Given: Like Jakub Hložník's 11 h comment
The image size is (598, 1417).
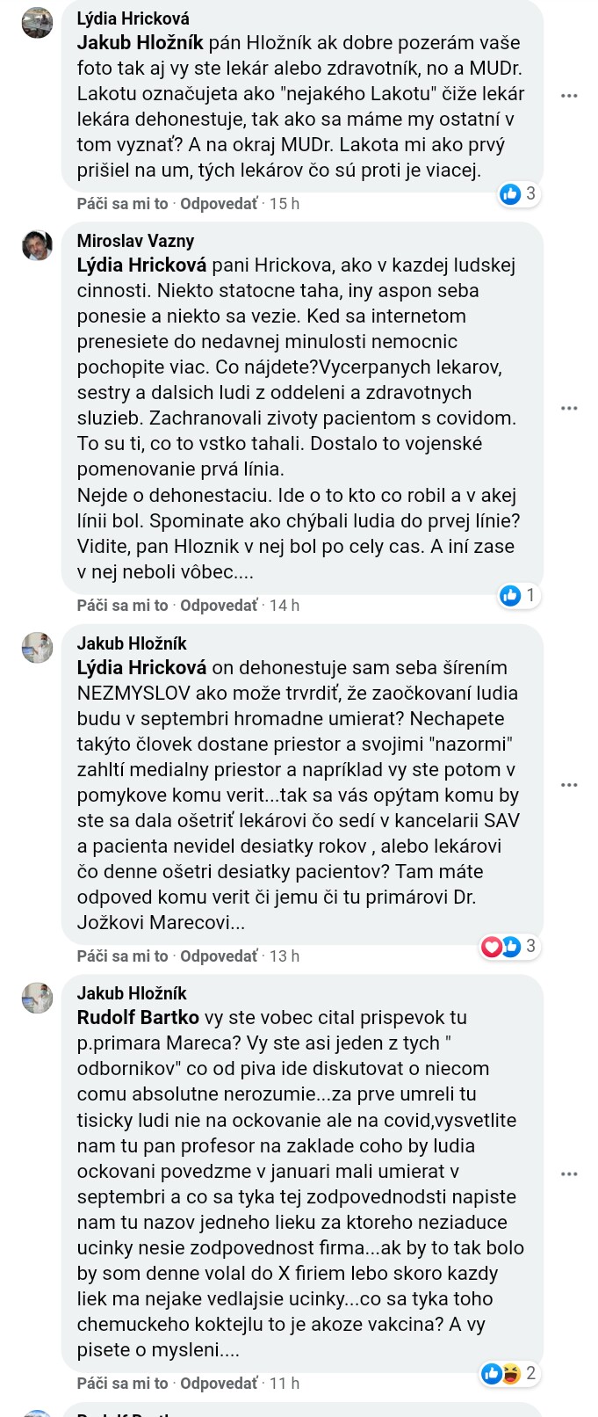Looking at the screenshot, I should pos(122,1384).
